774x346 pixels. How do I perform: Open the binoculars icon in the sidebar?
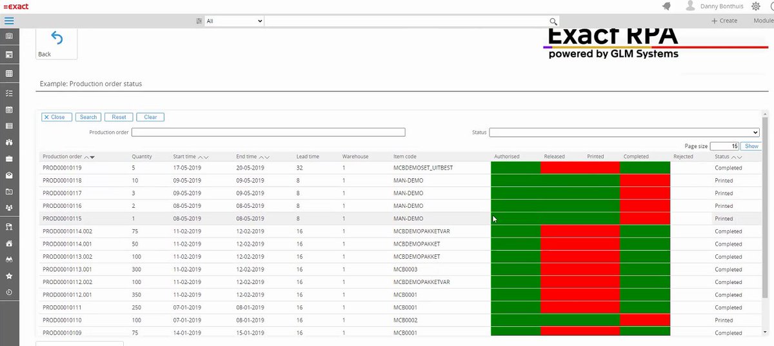9,259
